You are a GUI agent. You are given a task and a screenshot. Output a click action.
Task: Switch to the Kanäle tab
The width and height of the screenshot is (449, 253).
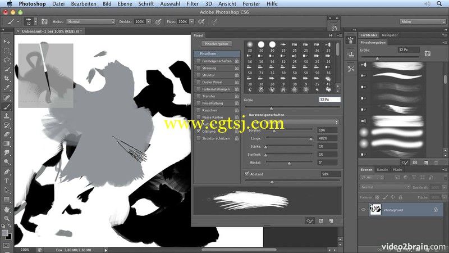382,170
